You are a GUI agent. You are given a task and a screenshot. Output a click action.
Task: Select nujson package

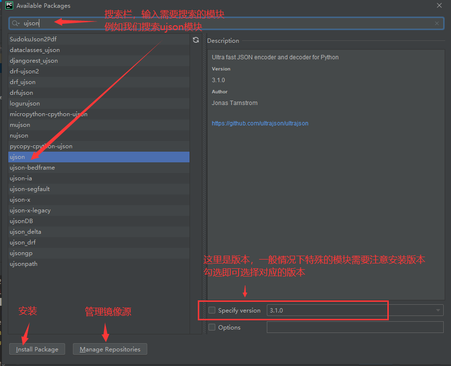pyautogui.click(x=99, y=136)
